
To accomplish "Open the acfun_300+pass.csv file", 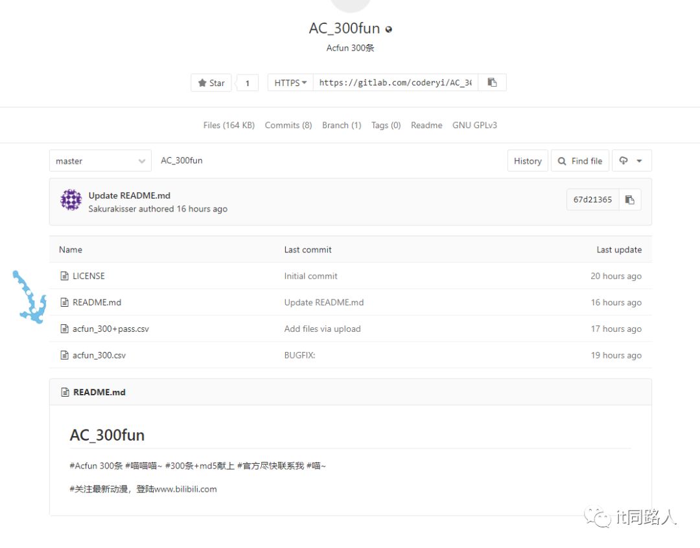I will tap(111, 329).
